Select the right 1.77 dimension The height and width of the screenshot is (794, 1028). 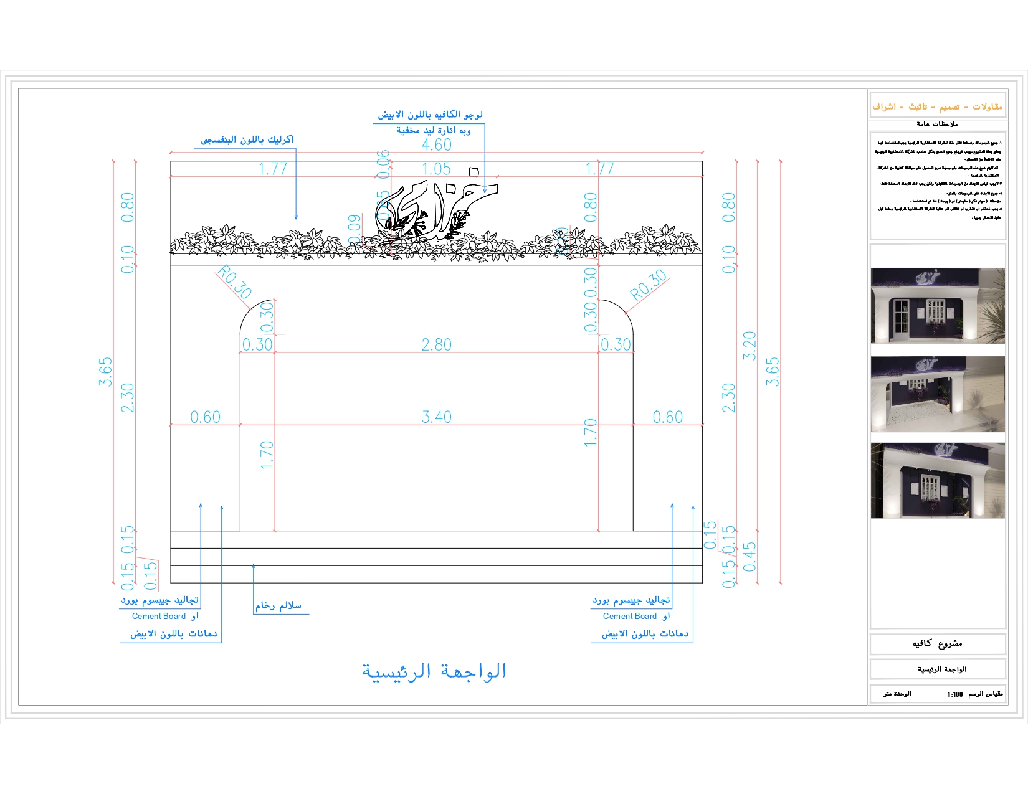pos(599,169)
